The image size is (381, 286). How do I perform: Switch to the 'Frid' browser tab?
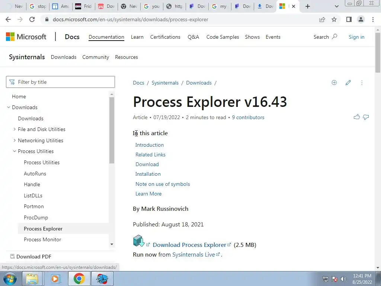point(83,6)
